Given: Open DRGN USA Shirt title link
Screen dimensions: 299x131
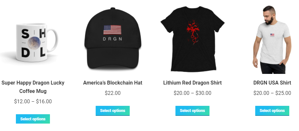Looking at the screenshot, I should click(x=272, y=83).
